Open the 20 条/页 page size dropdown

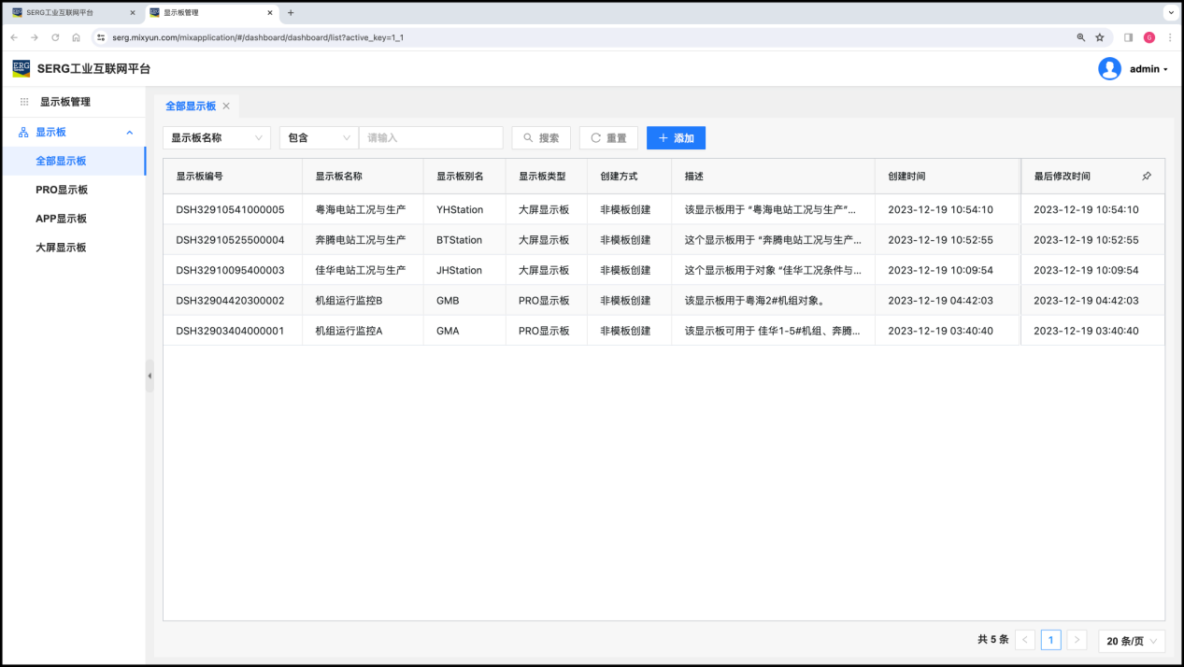[1132, 641]
